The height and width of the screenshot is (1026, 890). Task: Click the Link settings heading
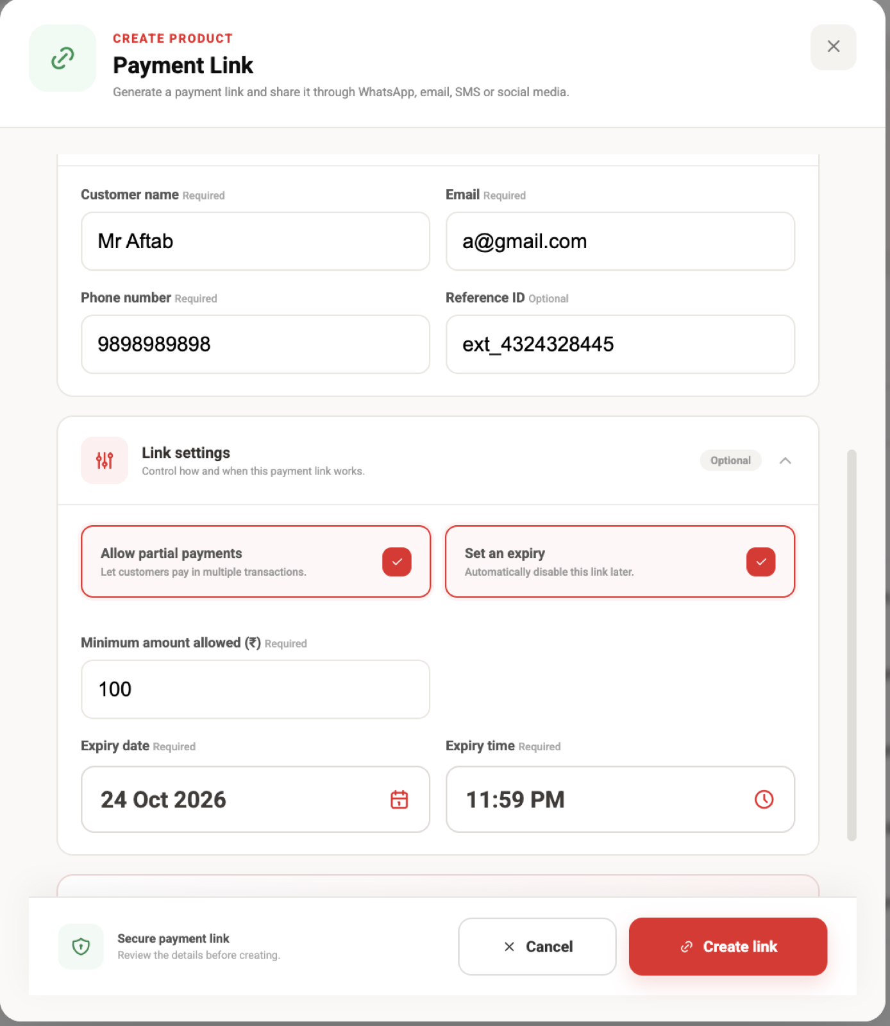coord(186,453)
